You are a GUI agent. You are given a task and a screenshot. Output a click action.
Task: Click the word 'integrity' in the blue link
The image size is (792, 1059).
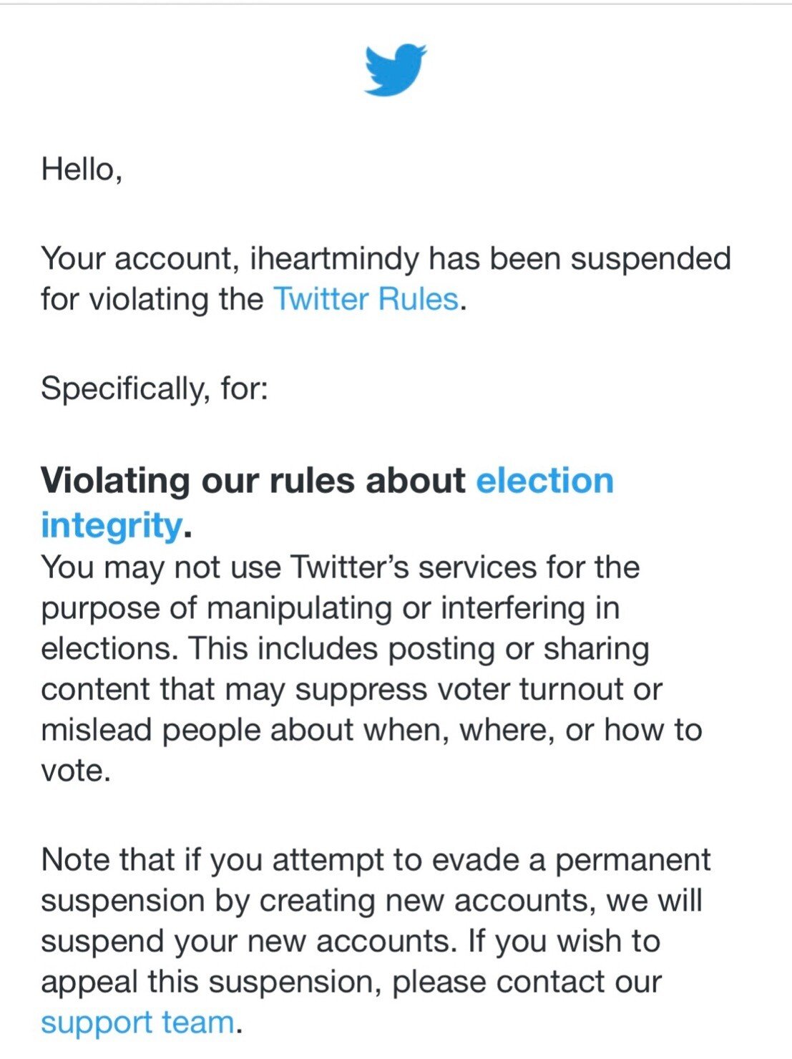pos(112,525)
